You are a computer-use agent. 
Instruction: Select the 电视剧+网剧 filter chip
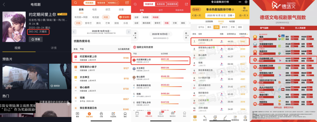[81, 17]
